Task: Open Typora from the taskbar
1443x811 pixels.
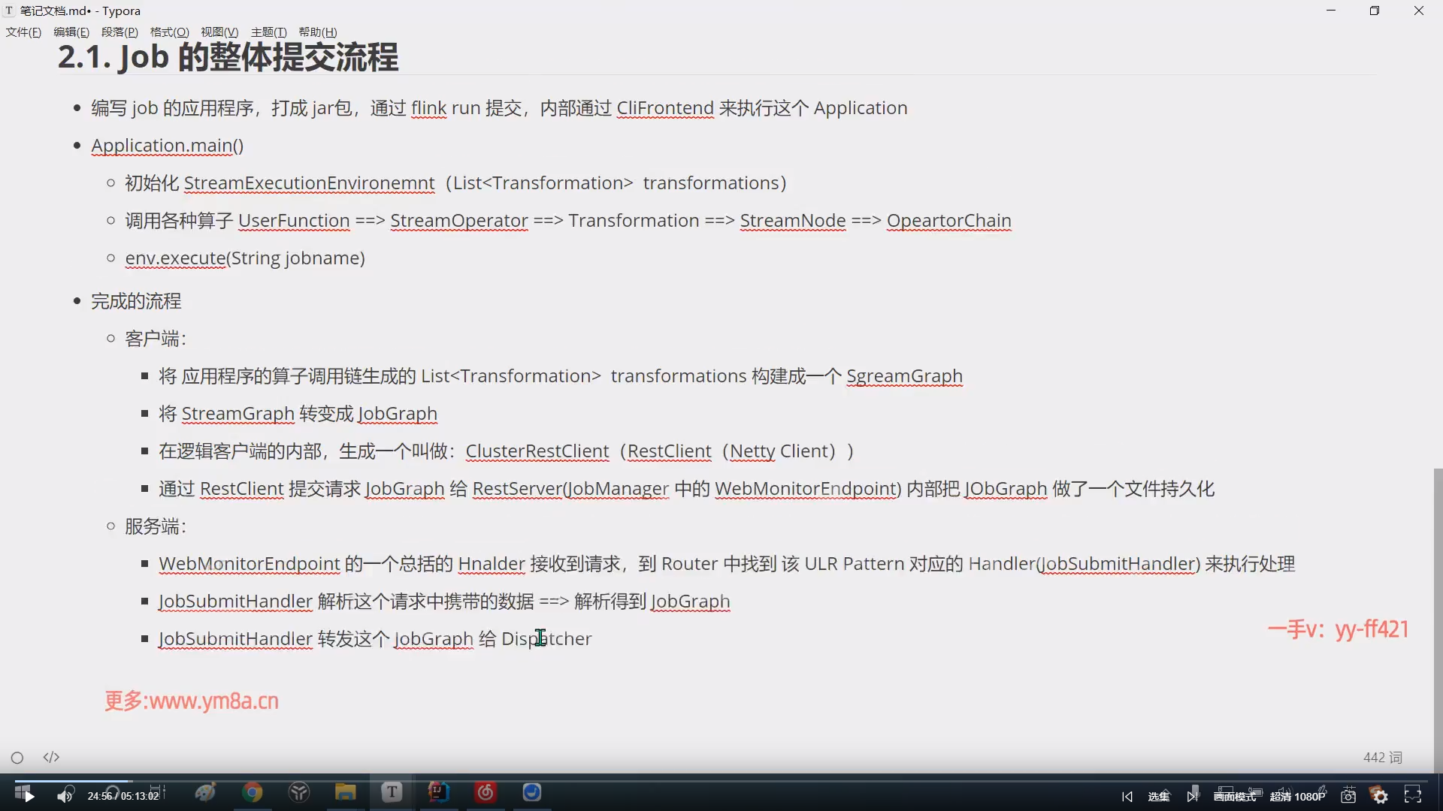Action: tap(392, 792)
